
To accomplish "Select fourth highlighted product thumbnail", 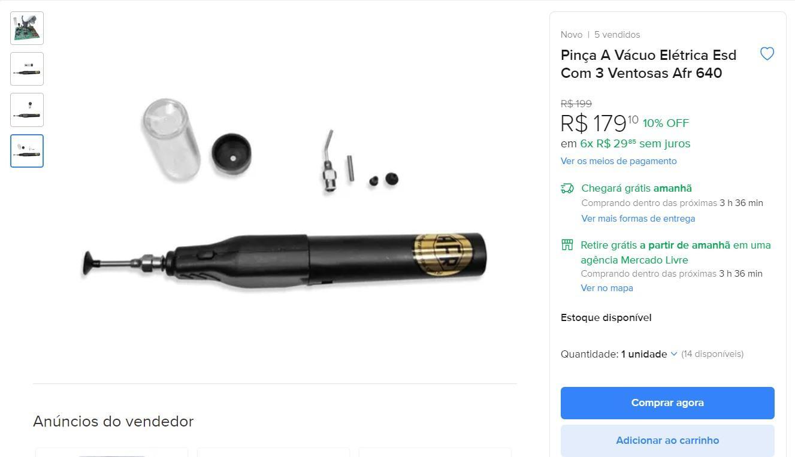I will [x=27, y=150].
